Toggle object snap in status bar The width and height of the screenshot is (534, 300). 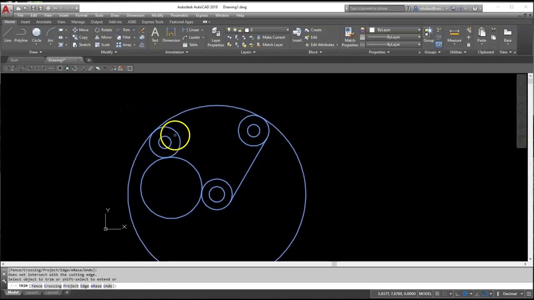point(485,294)
